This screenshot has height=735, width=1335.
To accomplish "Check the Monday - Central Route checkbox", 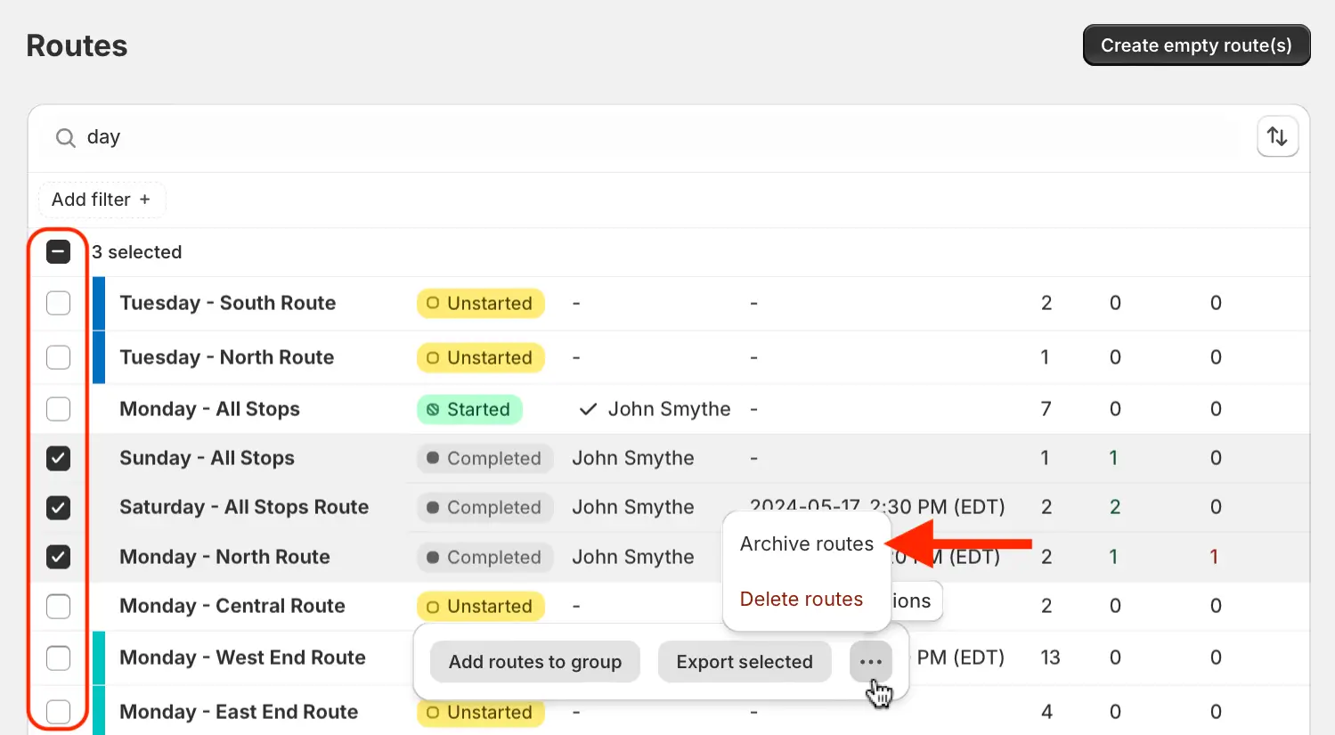I will (x=58, y=606).
